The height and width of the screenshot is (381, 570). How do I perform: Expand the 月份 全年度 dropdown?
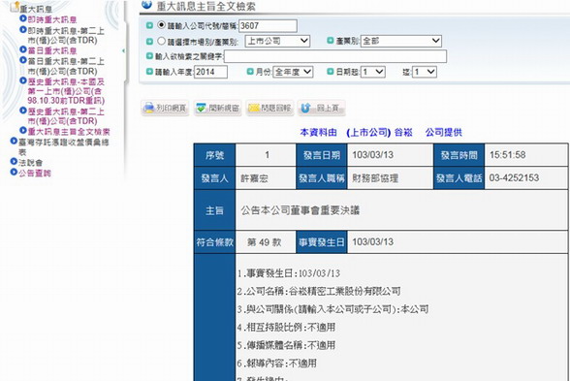click(x=293, y=72)
